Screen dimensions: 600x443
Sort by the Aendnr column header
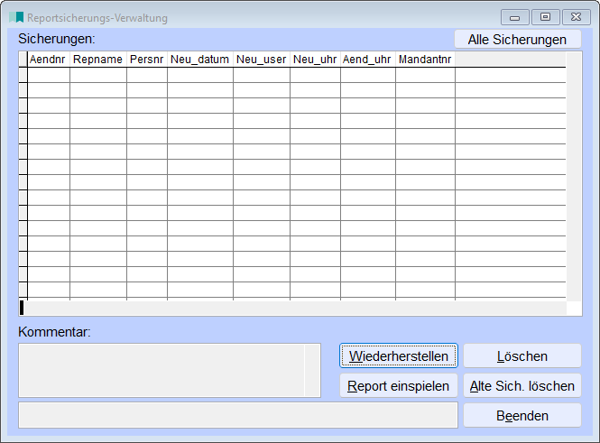pos(49,60)
